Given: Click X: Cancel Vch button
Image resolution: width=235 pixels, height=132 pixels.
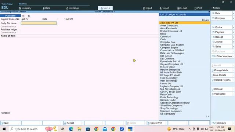Looking at the screenshot, I should click(x=157, y=123).
